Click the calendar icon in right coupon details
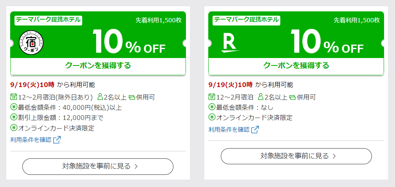The height and width of the screenshot is (187, 395). (212, 97)
